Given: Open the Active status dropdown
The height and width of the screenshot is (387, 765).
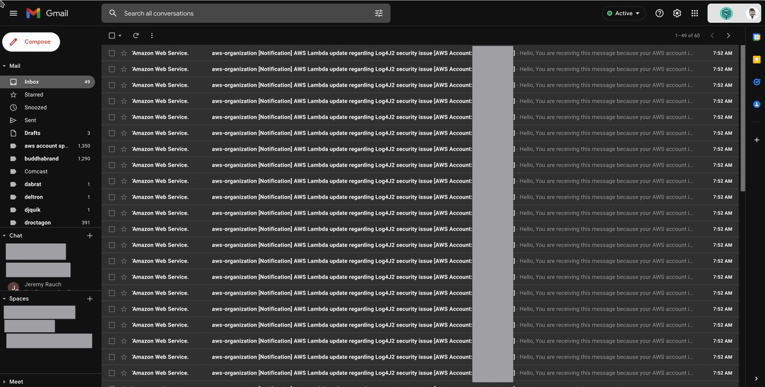Looking at the screenshot, I should point(623,13).
